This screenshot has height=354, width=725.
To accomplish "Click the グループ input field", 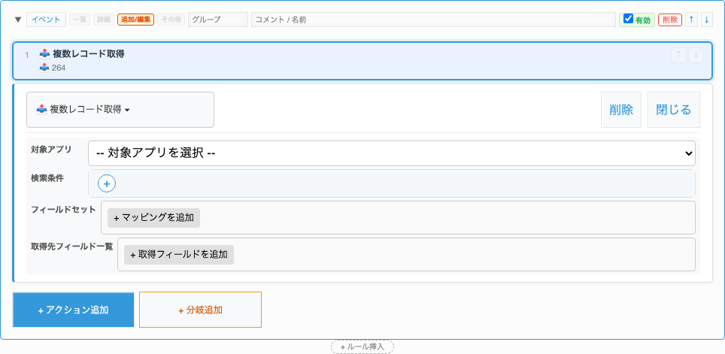I will tap(218, 20).
